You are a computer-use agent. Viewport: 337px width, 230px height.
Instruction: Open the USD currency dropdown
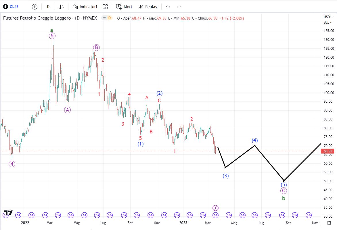[328, 17]
